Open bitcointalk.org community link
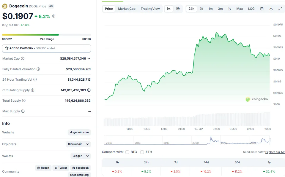The height and width of the screenshot is (177, 285). tap(79, 175)
